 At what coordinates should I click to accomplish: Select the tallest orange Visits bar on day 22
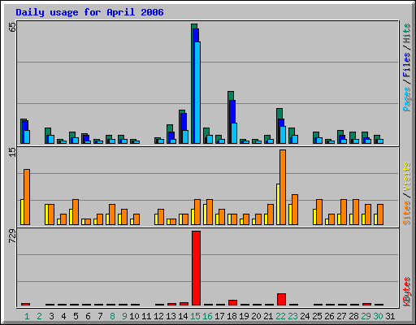pos(283,187)
